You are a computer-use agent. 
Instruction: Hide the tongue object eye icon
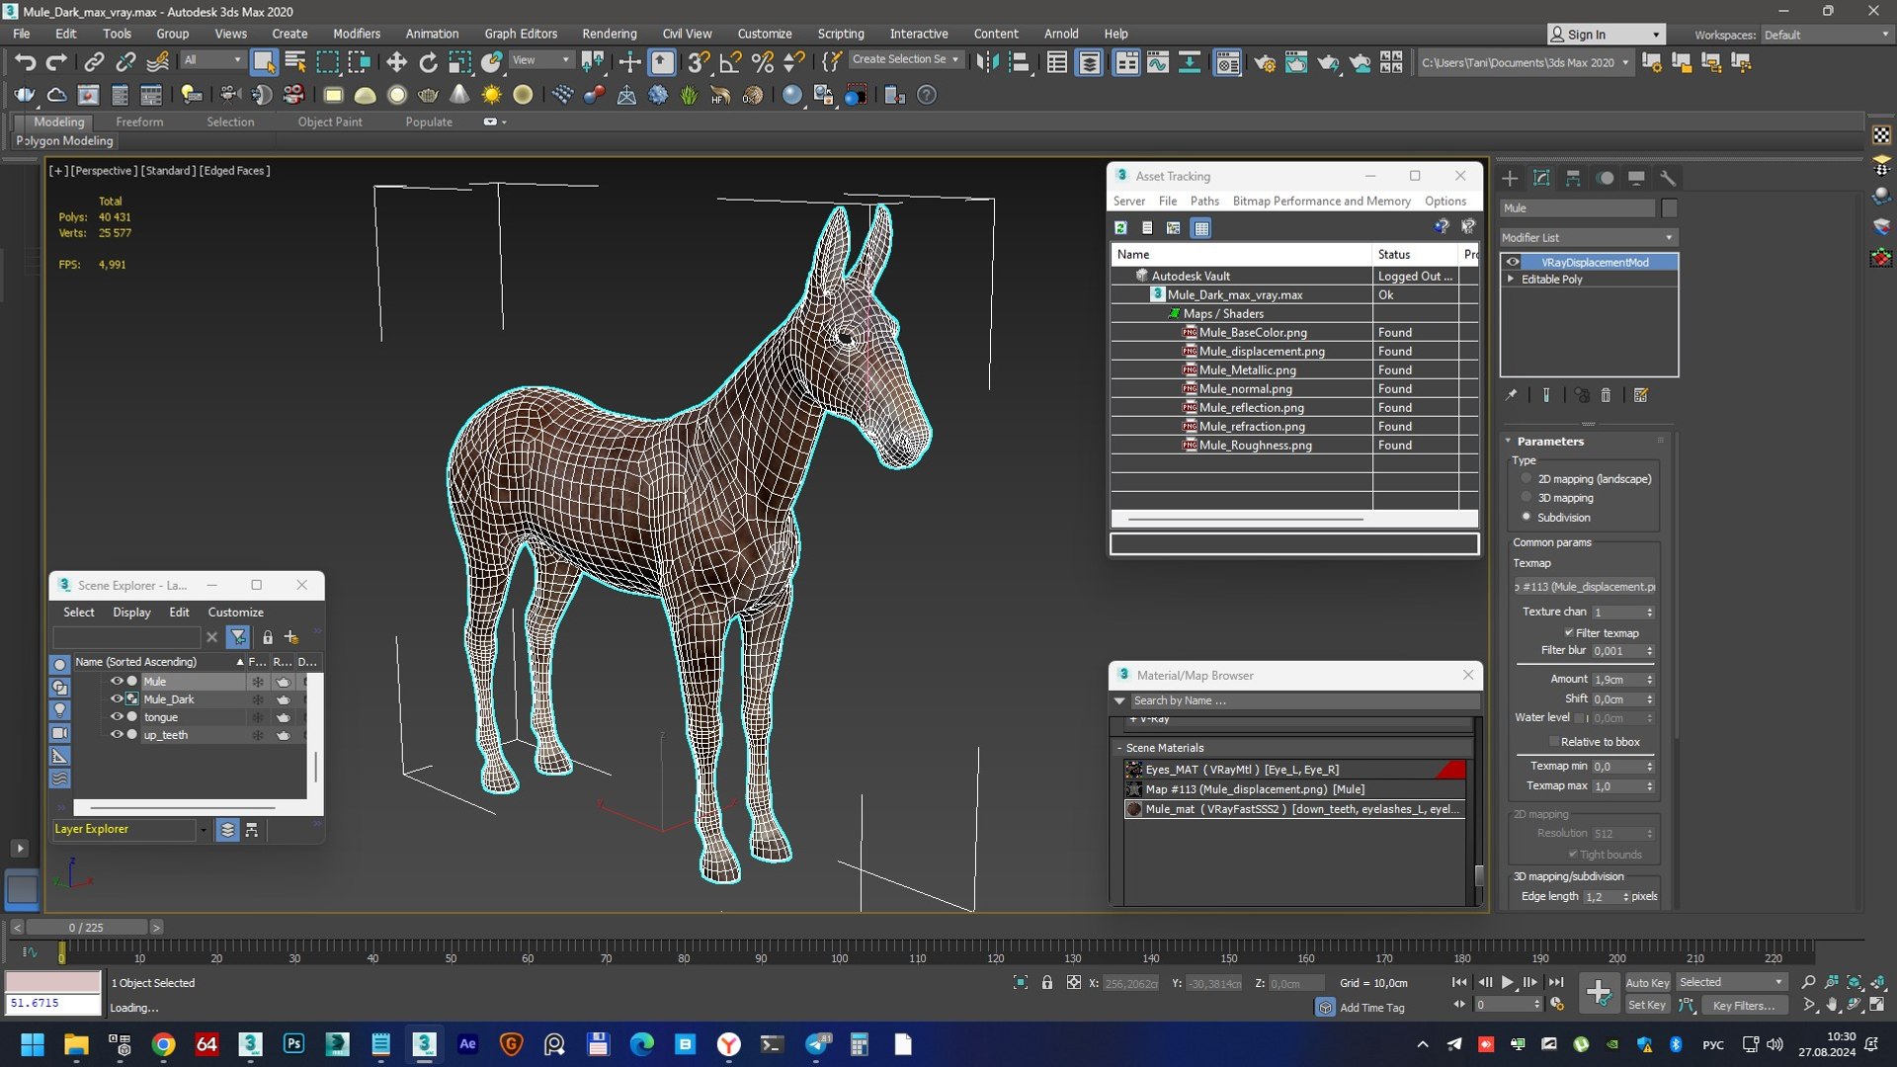coord(116,716)
